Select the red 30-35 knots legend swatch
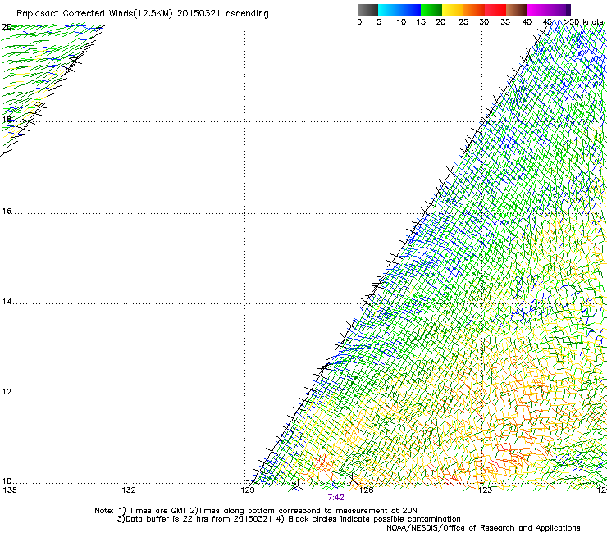The width and height of the screenshot is (607, 533). click(495, 10)
